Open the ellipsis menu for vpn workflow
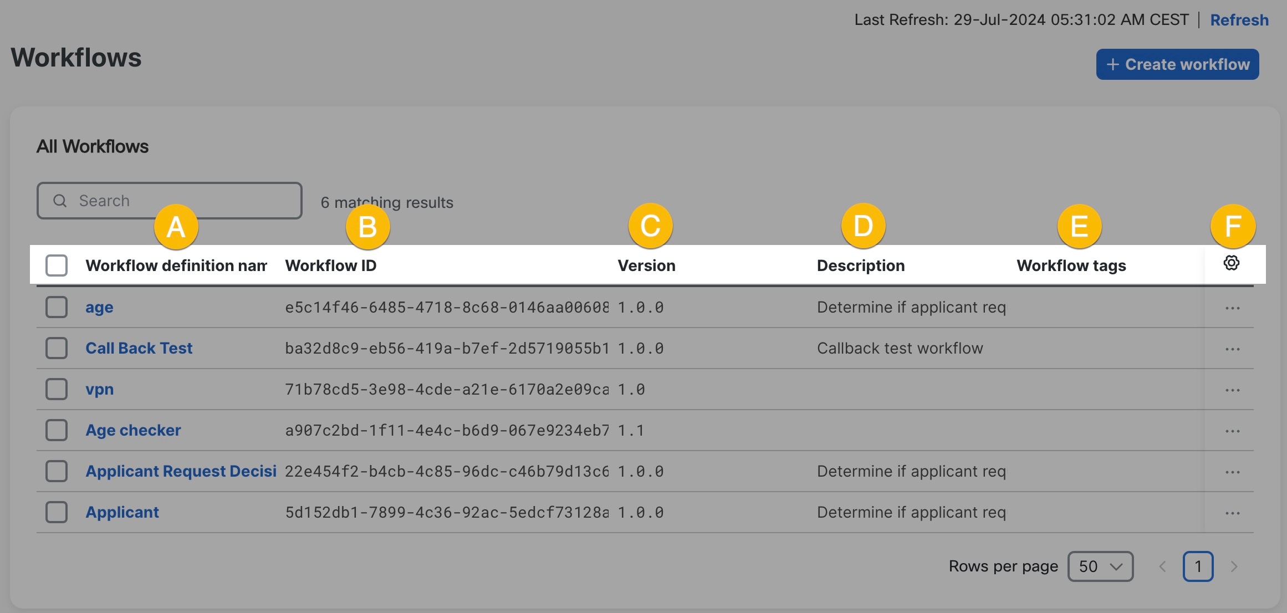 [1232, 389]
